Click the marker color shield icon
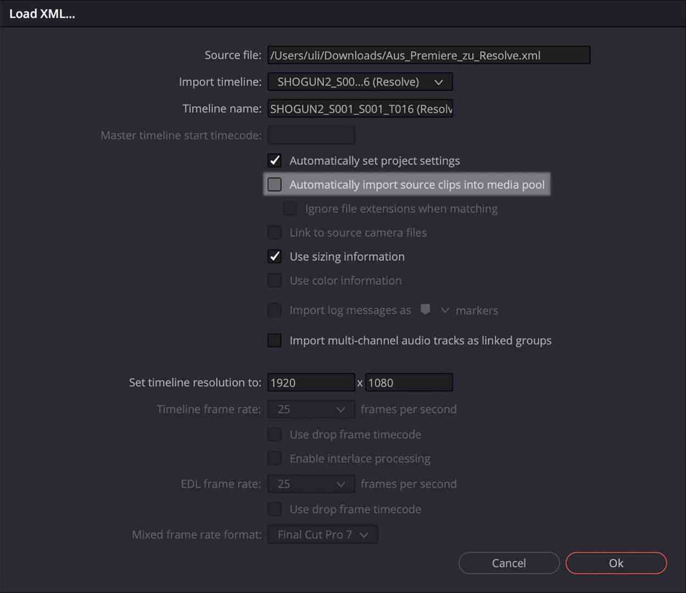 [425, 310]
